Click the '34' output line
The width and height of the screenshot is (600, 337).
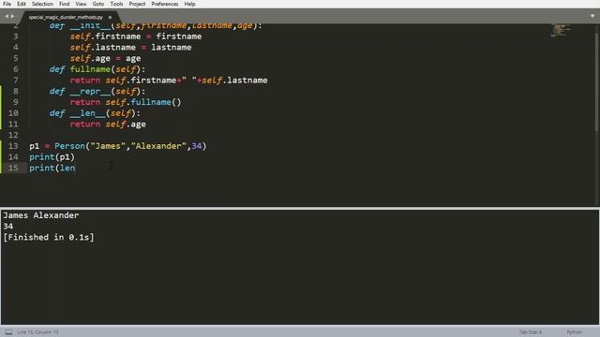(x=8, y=227)
